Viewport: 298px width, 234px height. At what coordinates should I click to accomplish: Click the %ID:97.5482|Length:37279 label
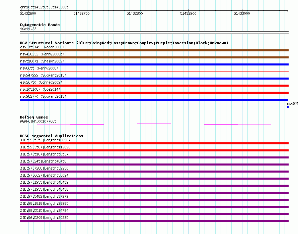click(44, 196)
